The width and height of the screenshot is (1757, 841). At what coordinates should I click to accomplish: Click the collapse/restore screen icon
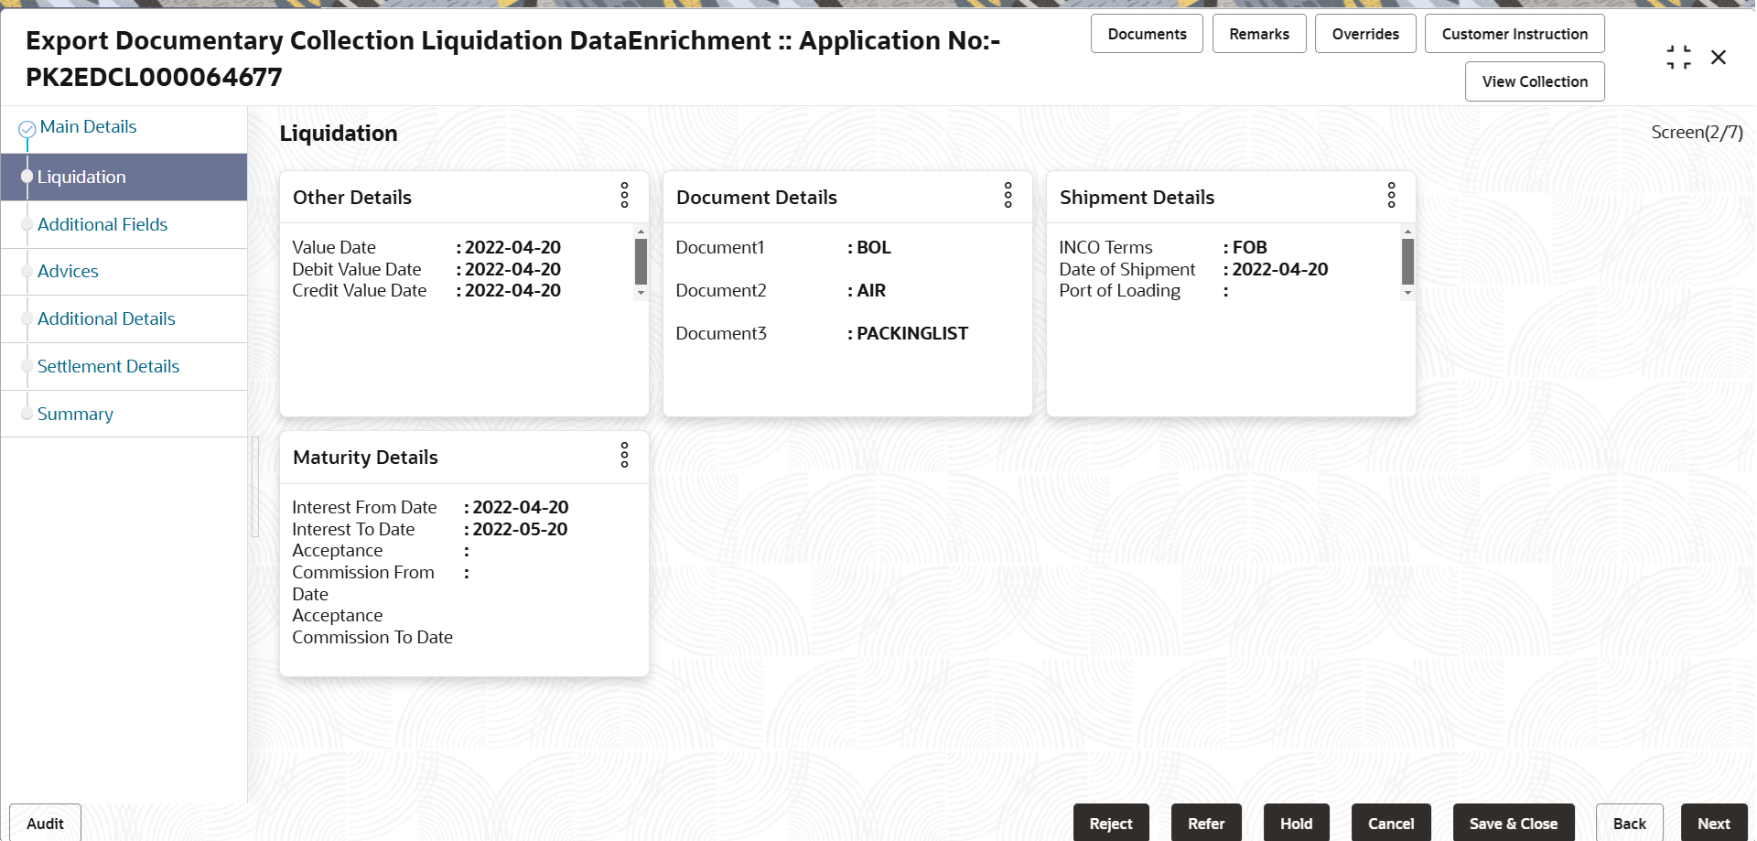1678,57
